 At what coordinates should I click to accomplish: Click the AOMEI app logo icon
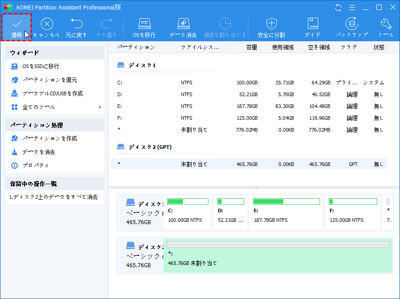(8, 7)
